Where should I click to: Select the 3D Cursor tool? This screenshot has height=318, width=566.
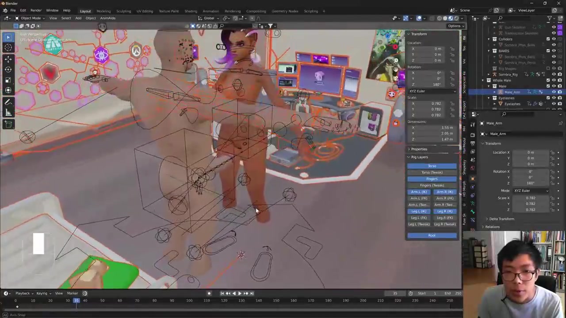coord(8,48)
